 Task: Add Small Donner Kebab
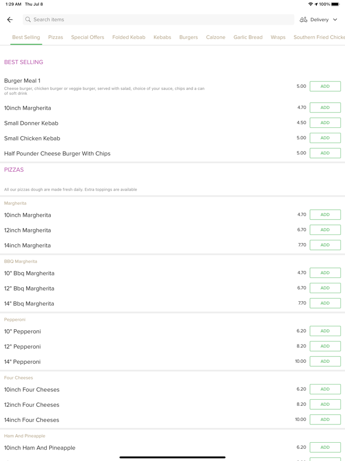click(325, 123)
